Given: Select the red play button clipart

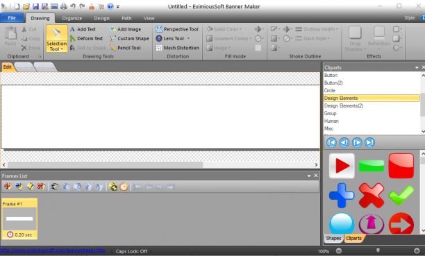Looking at the screenshot, I should click(342, 166).
